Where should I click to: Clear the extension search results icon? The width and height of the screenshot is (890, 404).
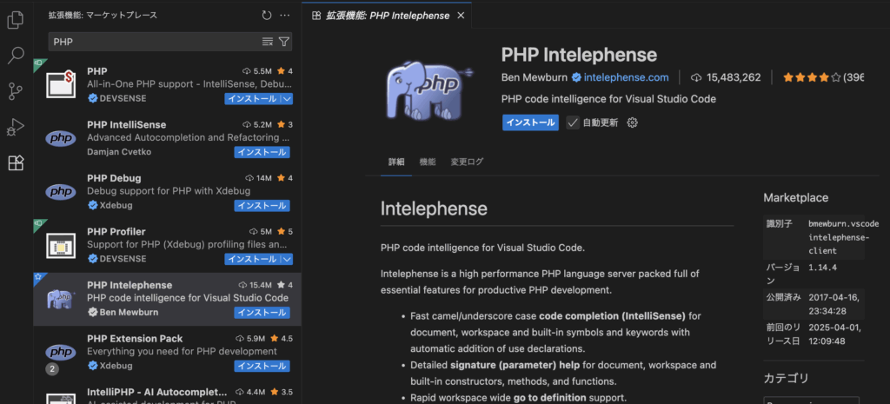pyautogui.click(x=268, y=42)
